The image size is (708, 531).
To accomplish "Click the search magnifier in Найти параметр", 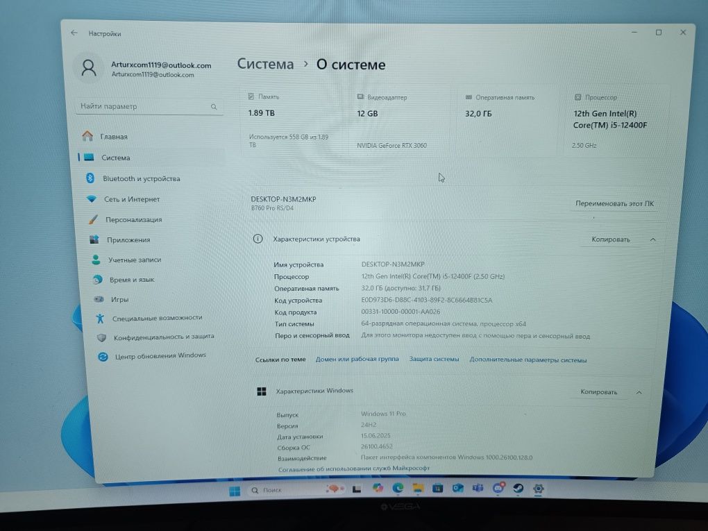I will [214, 107].
